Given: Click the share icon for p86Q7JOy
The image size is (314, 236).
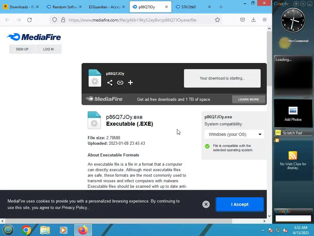Looking at the screenshot, I should (109, 82).
